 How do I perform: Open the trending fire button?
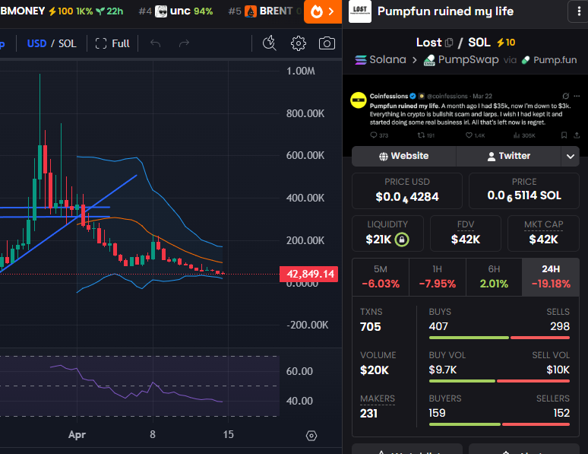323,11
